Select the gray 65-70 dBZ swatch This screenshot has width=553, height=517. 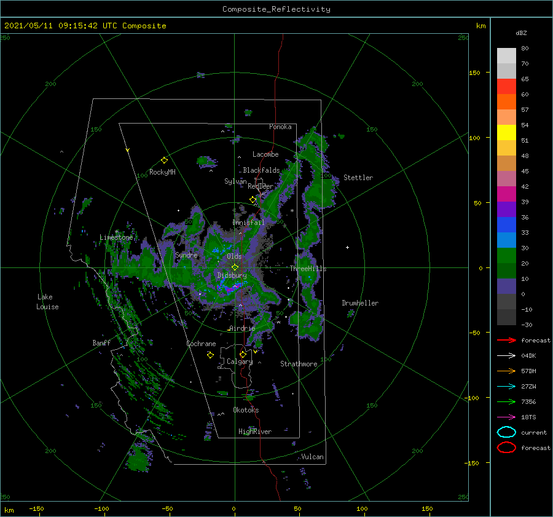pos(506,71)
